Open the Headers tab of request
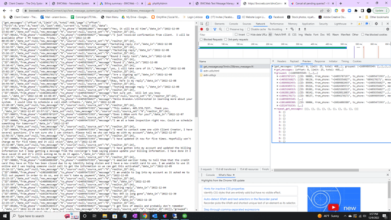Viewport: 391px width, 220px height. coord(282,61)
